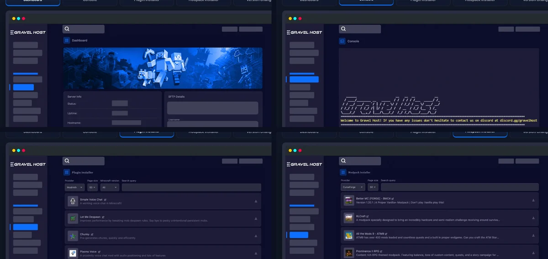548x259 pixels.
Task: Select the highlighted blue sidebar item in Dashboard window
Action: click(x=23, y=87)
